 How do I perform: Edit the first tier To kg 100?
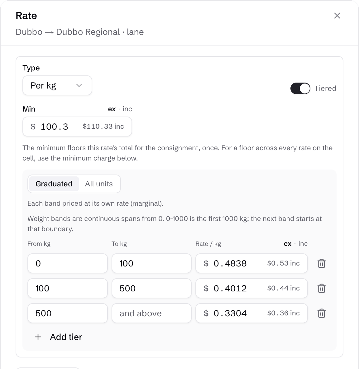pos(151,263)
